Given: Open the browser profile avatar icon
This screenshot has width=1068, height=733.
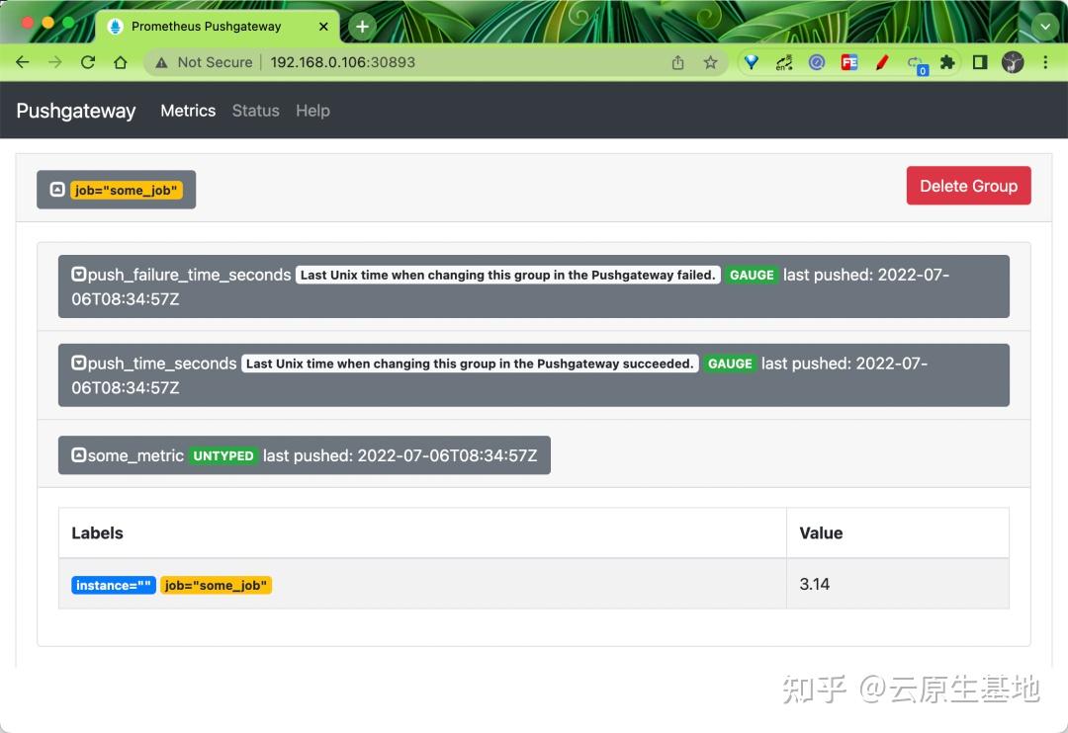Looking at the screenshot, I should click(x=1013, y=61).
